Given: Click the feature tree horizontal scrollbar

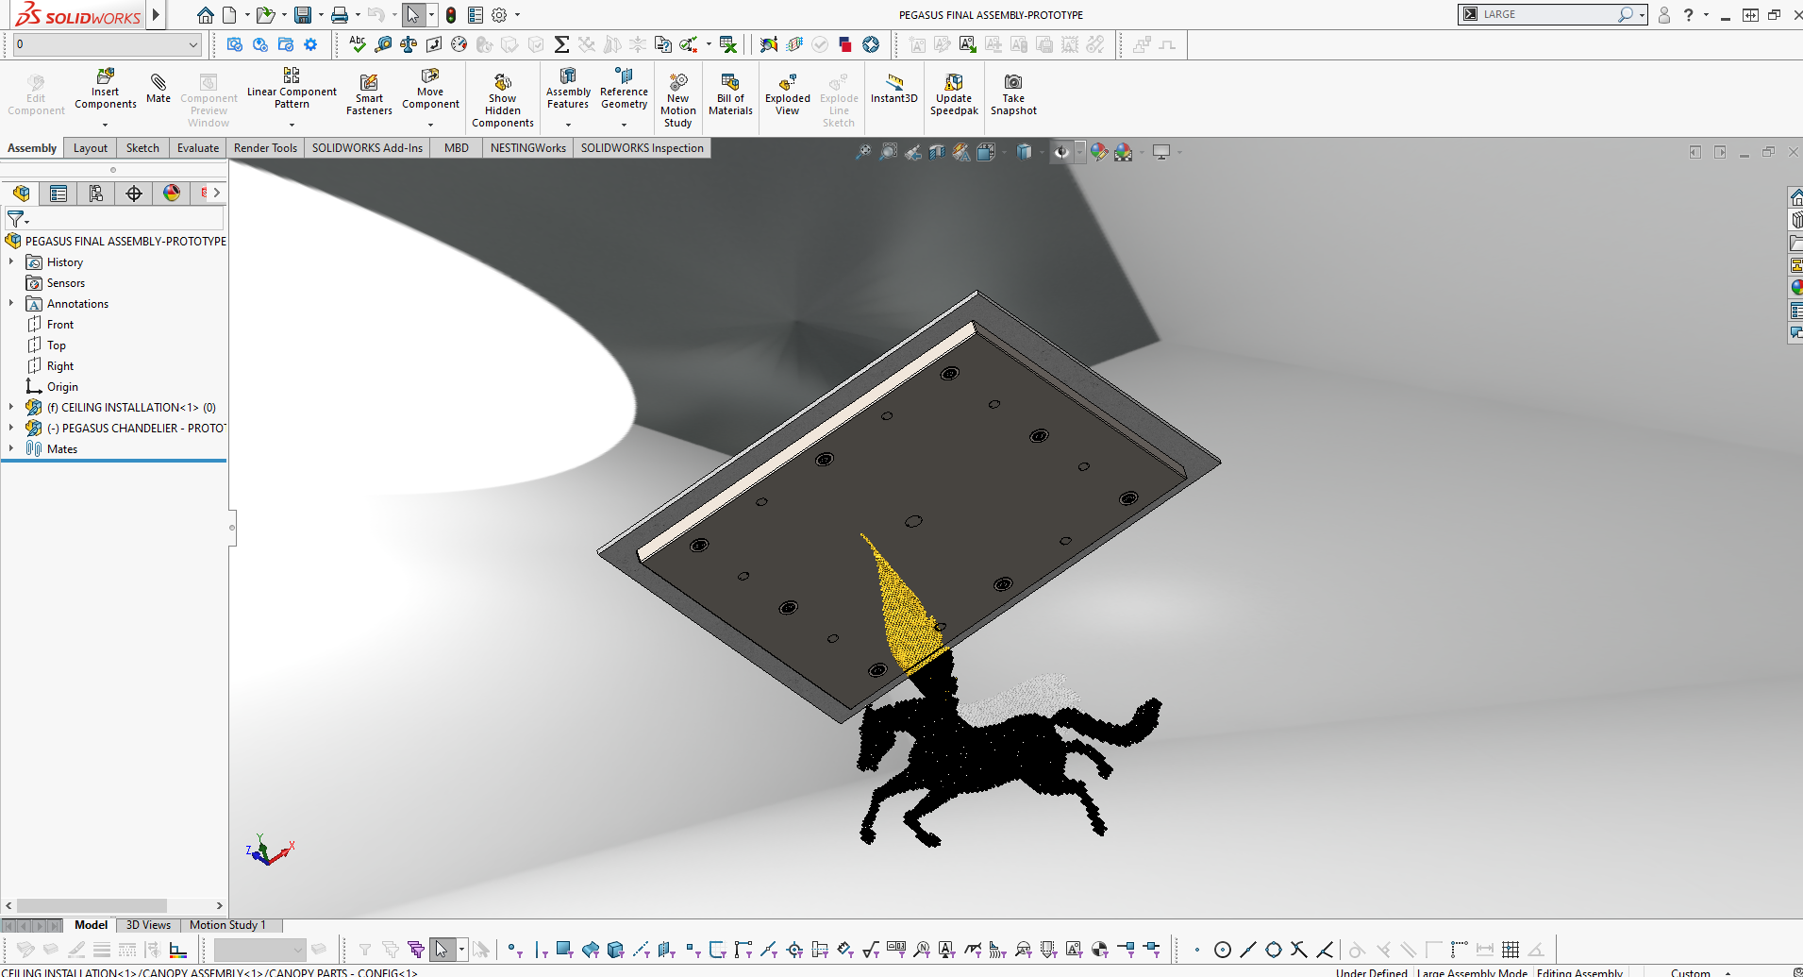Looking at the screenshot, I should (92, 905).
